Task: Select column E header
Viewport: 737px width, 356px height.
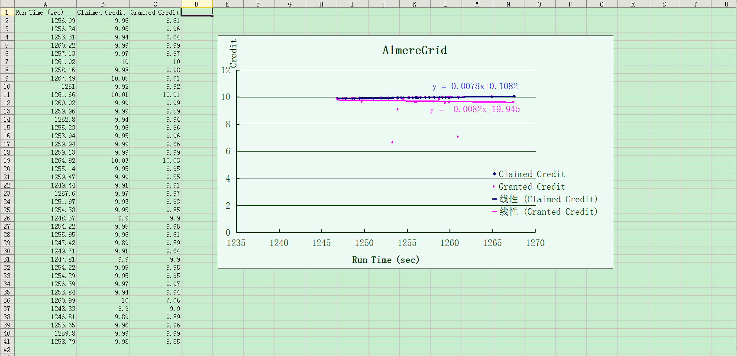Action: point(228,4)
